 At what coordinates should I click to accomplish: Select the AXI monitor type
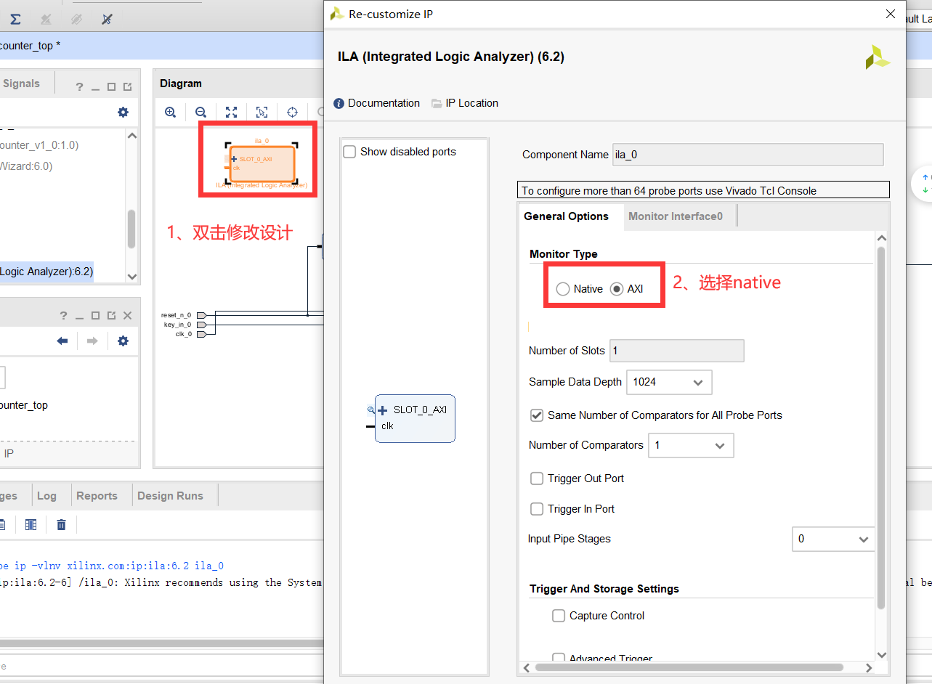617,289
